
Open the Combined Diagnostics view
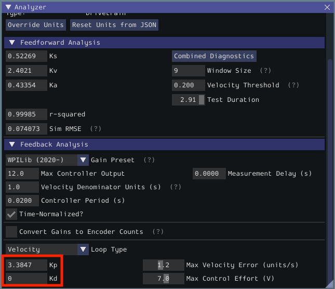coord(214,56)
